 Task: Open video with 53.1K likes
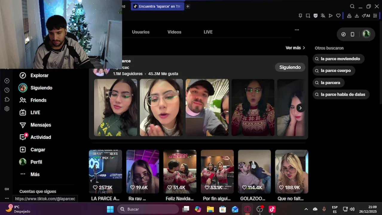click(x=217, y=171)
